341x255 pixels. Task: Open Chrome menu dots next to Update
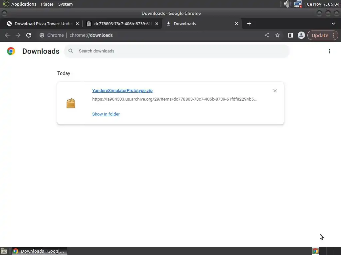pos(334,35)
